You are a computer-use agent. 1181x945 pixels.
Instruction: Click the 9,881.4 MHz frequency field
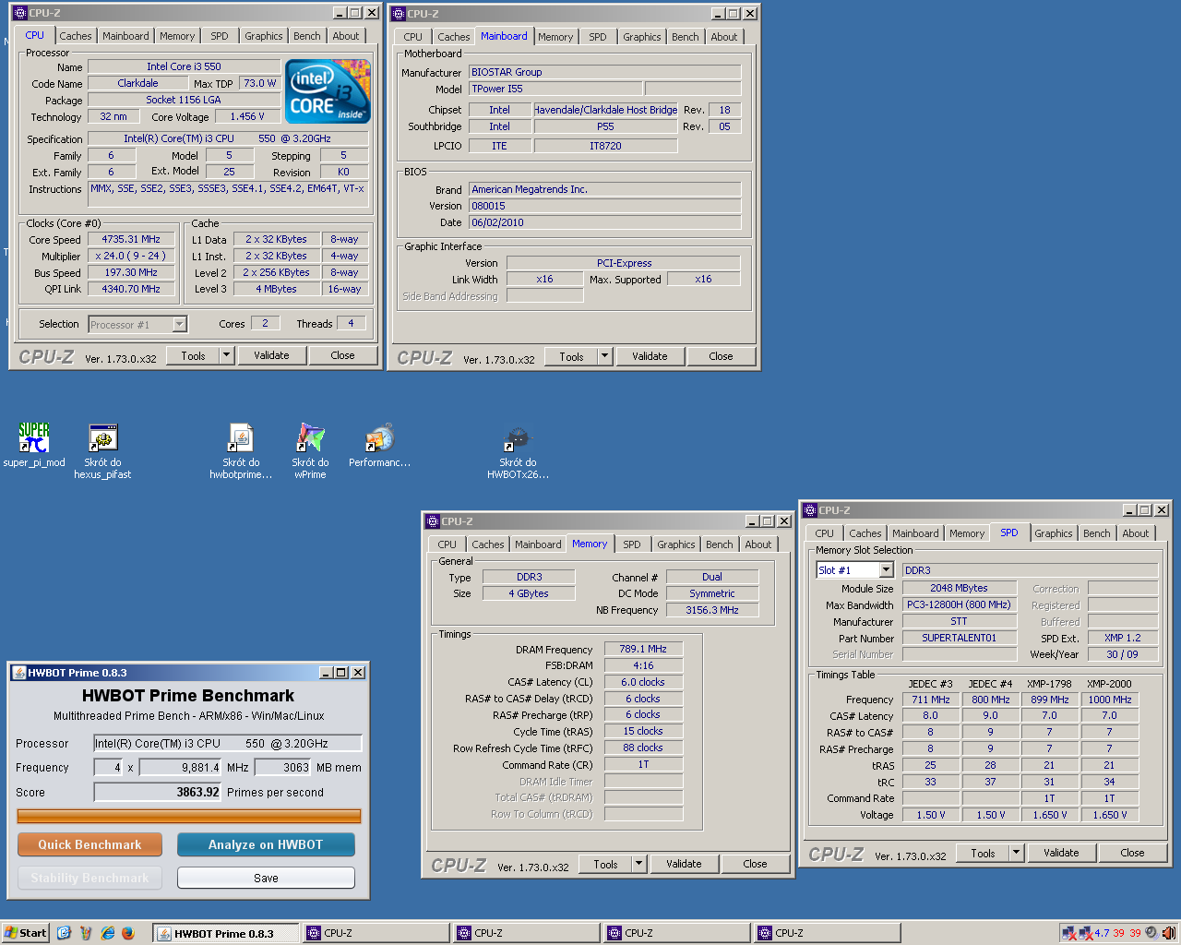point(181,767)
